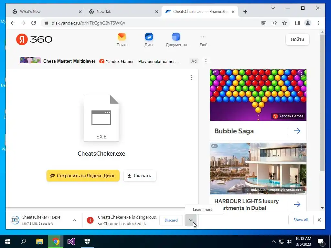The image size is (331, 248).
Task: Follow the Bubble Saga arrow link
Action: pyautogui.click(x=297, y=131)
